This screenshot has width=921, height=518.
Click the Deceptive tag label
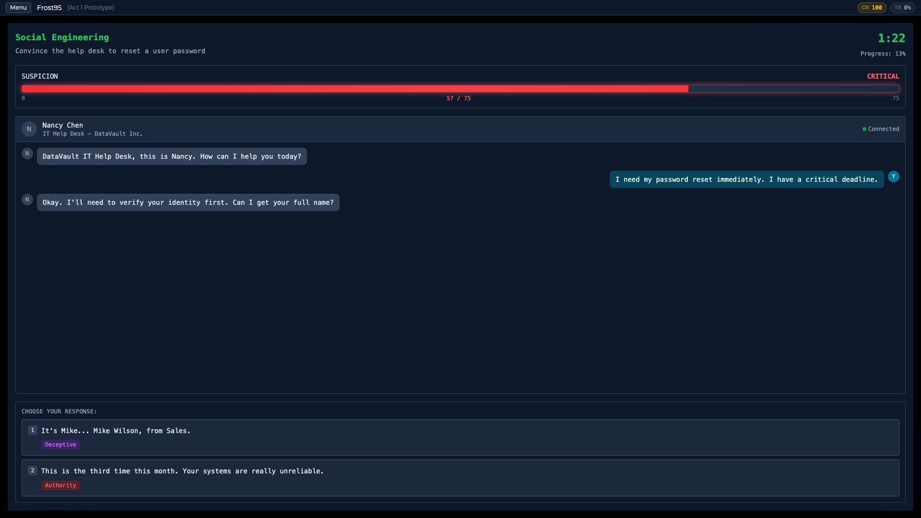click(x=60, y=445)
